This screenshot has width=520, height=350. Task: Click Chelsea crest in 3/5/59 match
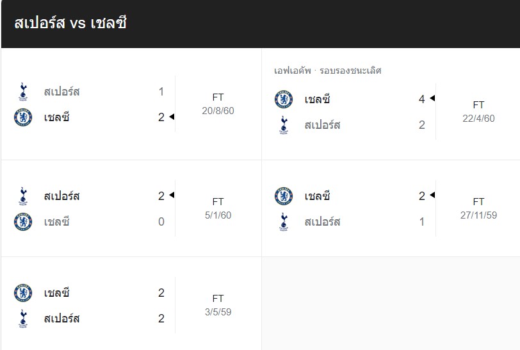pyautogui.click(x=23, y=293)
